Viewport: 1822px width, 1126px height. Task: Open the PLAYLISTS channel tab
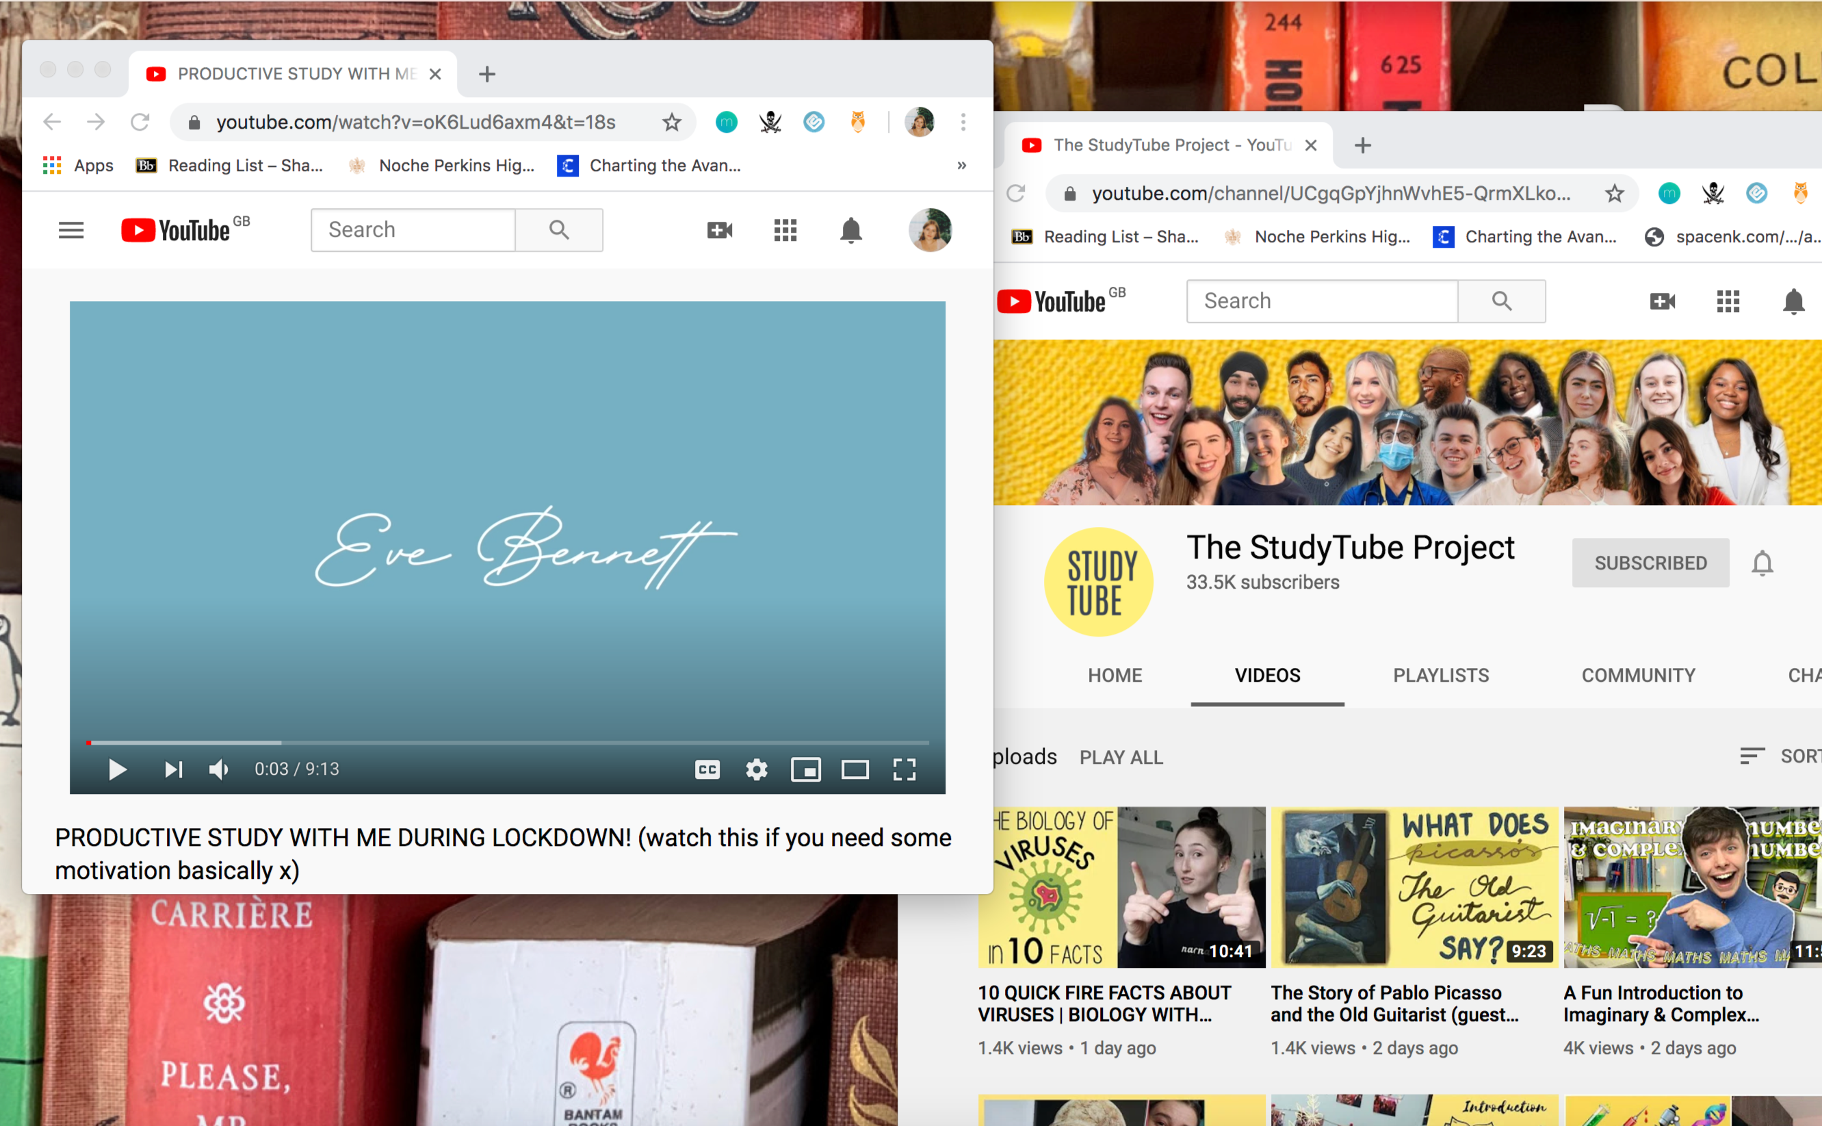click(x=1441, y=676)
